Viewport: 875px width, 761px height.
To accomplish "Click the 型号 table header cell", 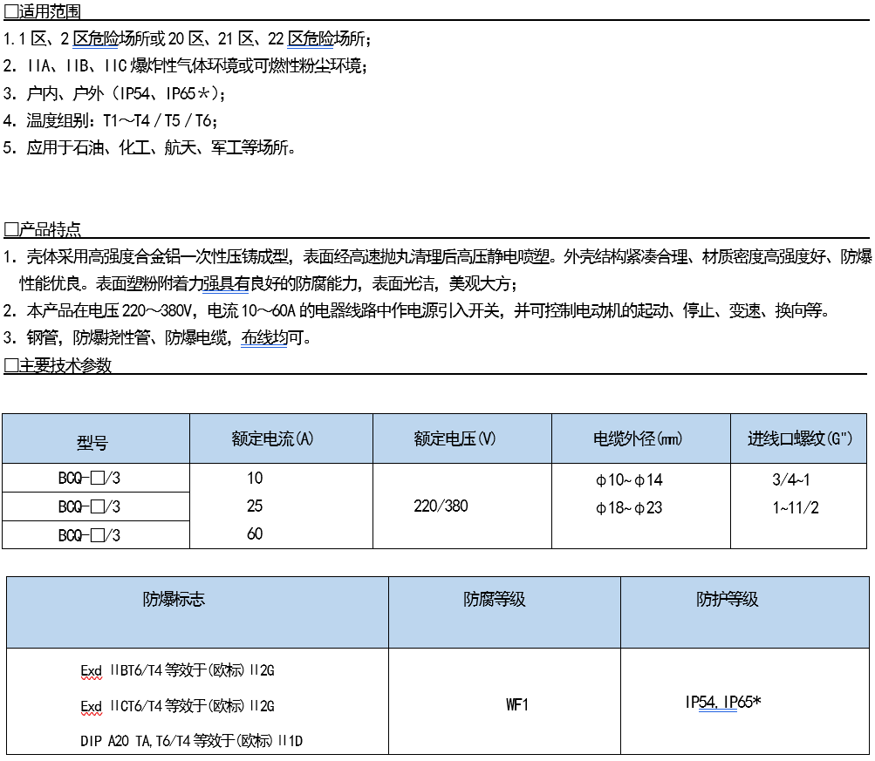I will click(92, 443).
